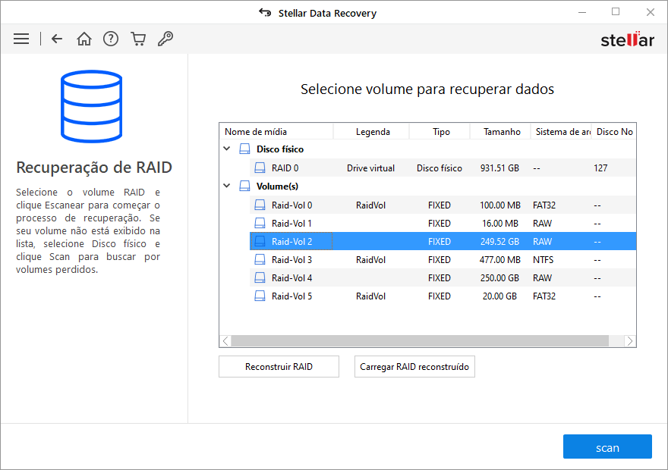668x470 pixels.
Task: Sort by Tamanho column header
Action: (500, 131)
